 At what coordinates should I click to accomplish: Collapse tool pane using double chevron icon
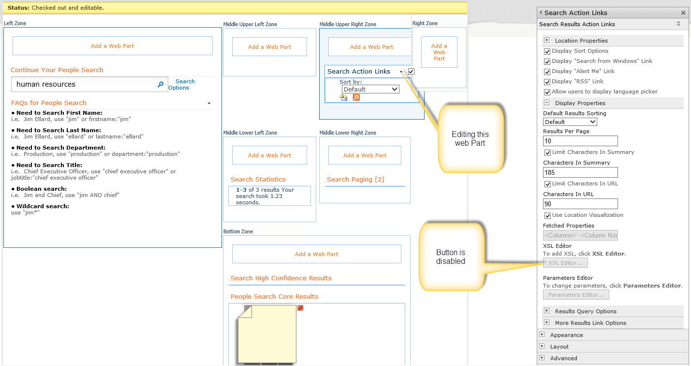[678, 24]
